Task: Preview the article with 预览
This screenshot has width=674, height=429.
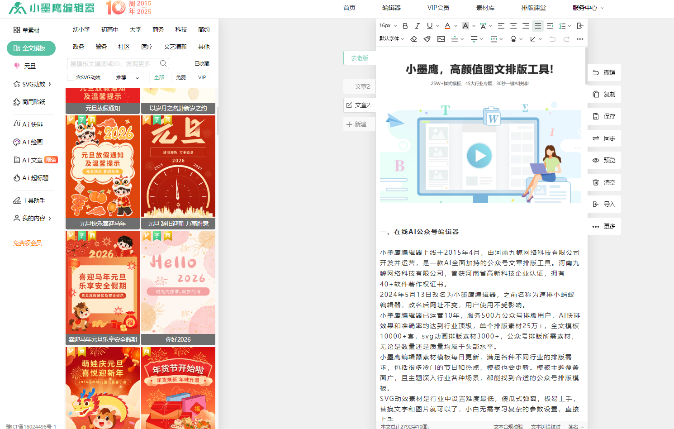Action: [604, 160]
